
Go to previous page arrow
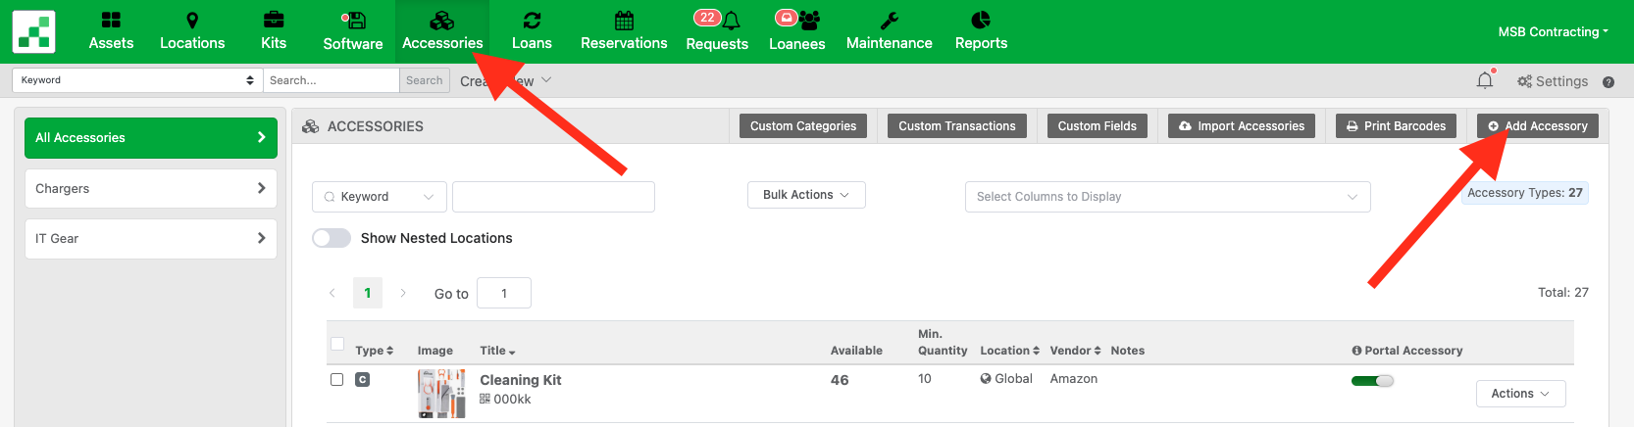pos(332,293)
